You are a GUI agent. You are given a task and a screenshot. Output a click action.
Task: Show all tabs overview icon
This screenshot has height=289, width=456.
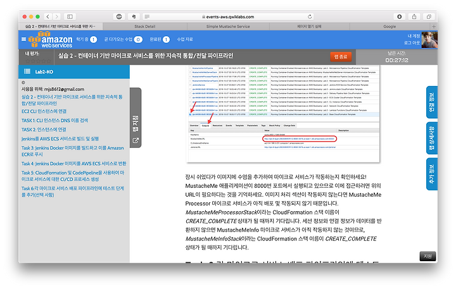coord(429,16)
